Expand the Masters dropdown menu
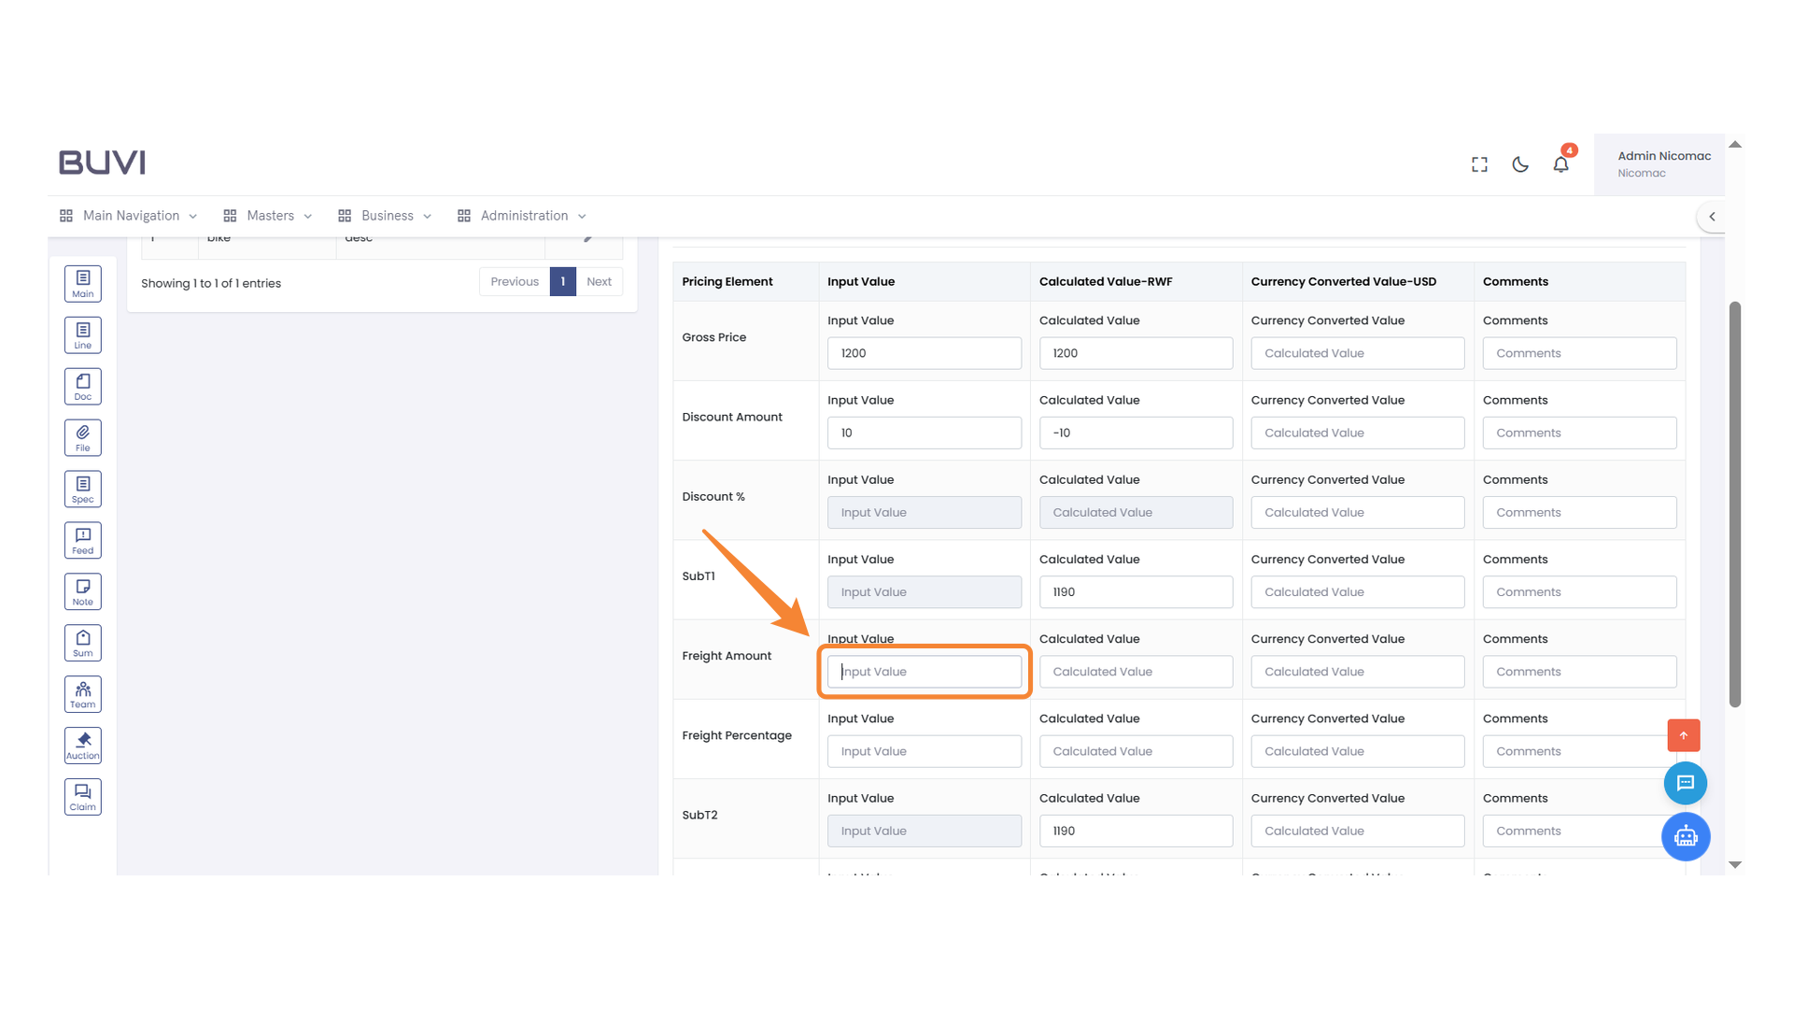 coord(268,216)
